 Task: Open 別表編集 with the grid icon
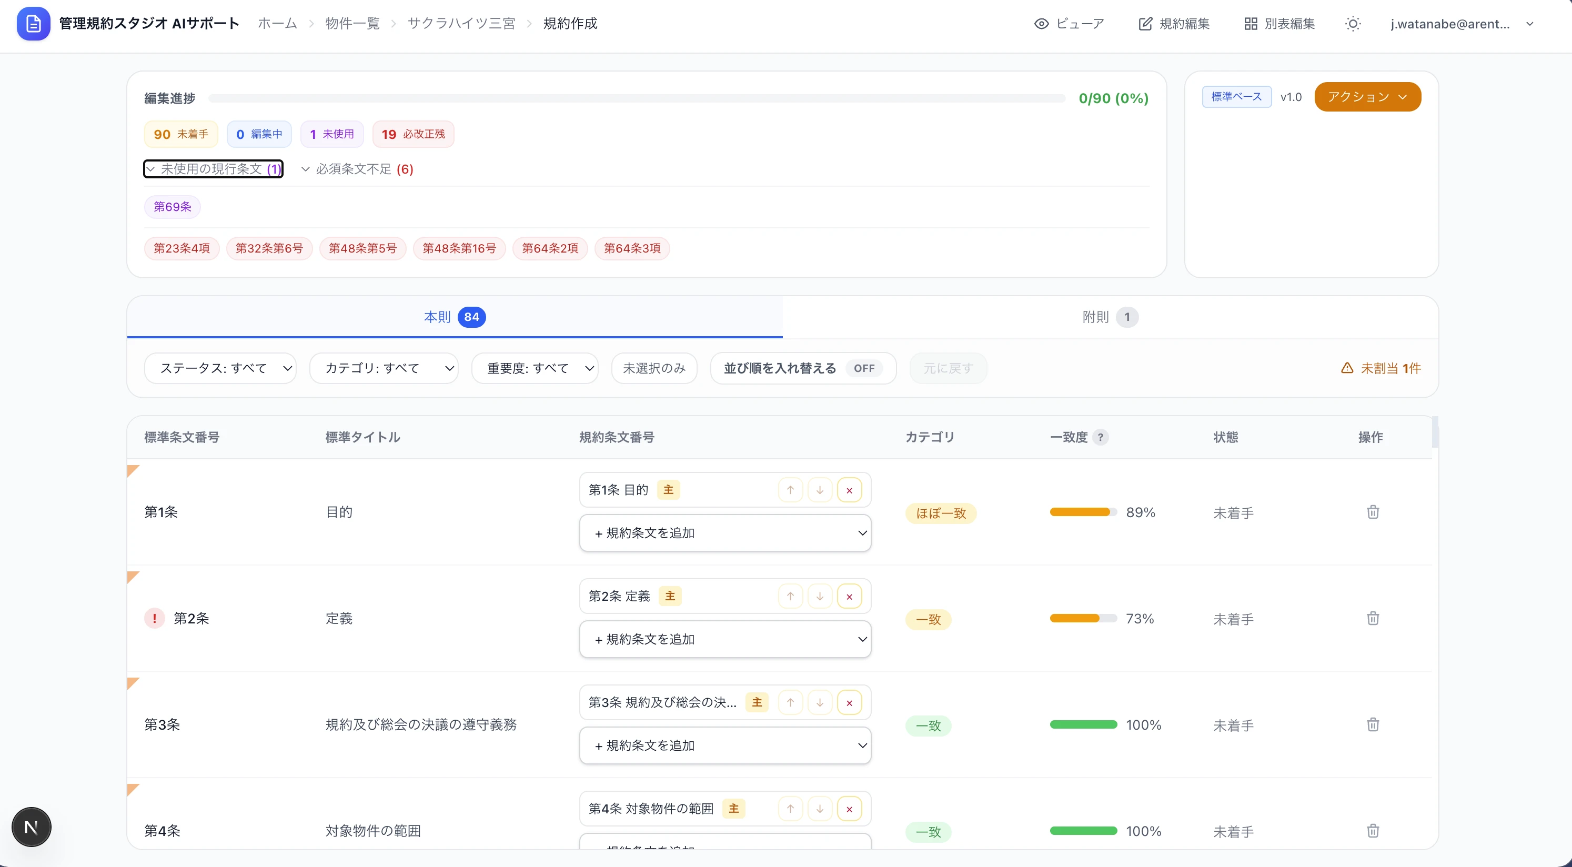[1251, 24]
